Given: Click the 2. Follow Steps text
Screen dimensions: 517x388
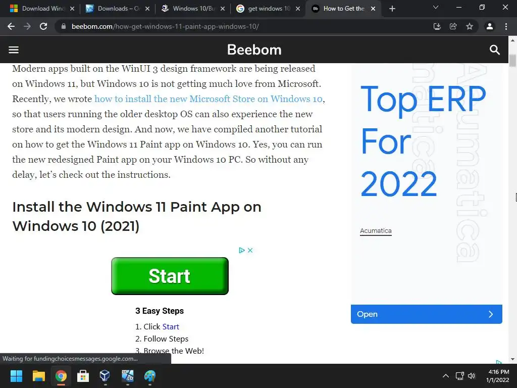Looking at the screenshot, I should [162, 339].
